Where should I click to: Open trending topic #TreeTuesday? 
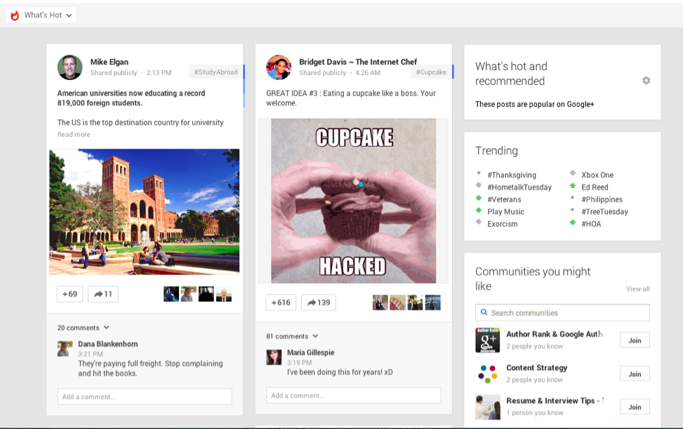pyautogui.click(x=604, y=211)
